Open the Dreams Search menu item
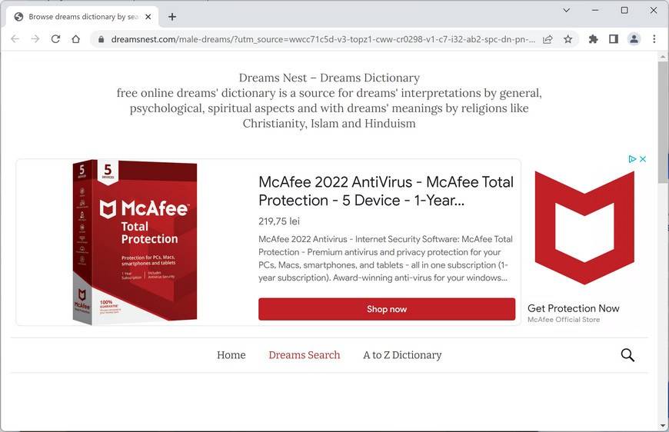 [305, 355]
